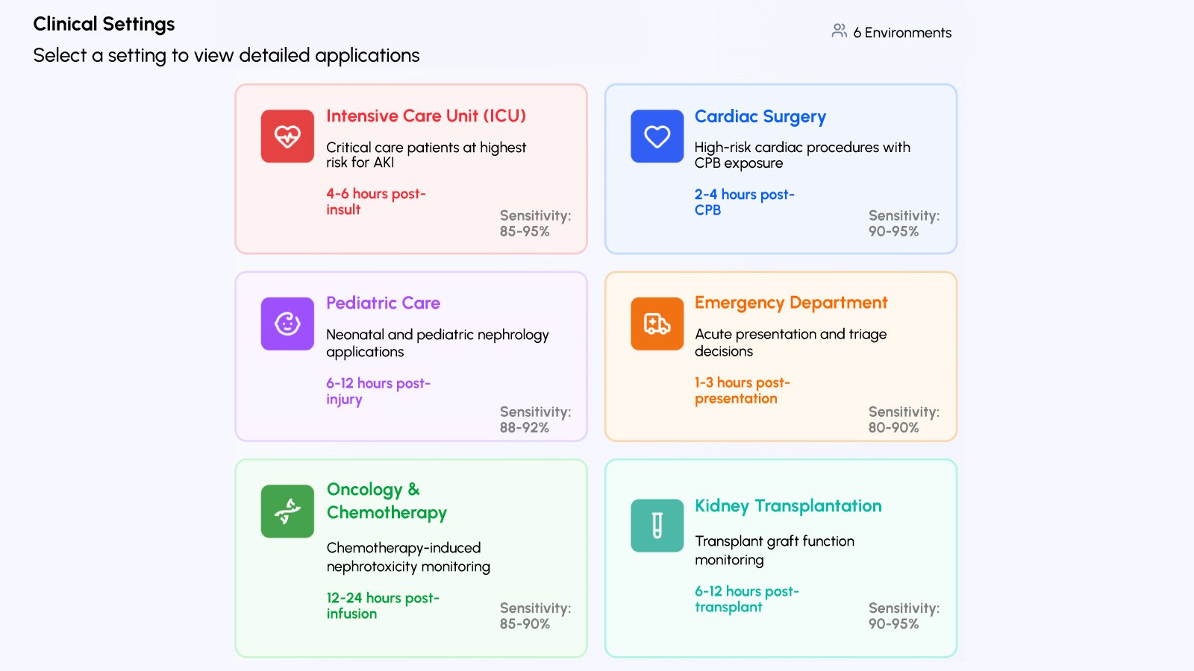
Task: Click the Clinical Settings heading
Action: (x=103, y=24)
